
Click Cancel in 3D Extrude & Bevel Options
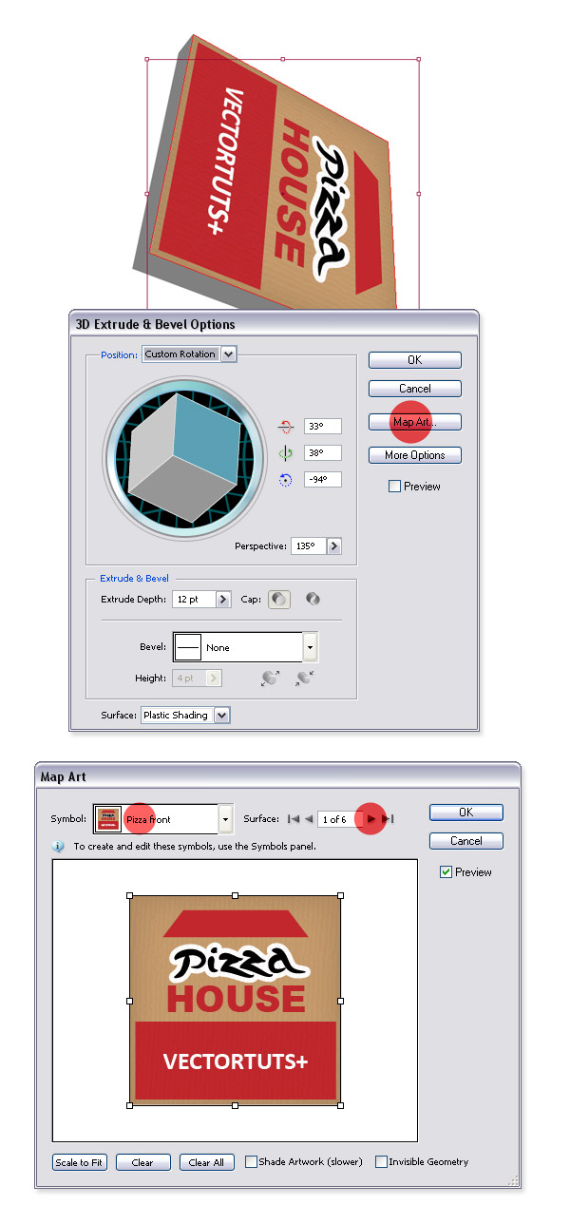click(x=415, y=389)
